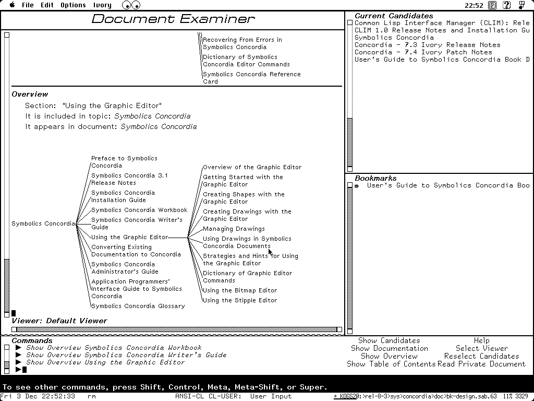Click the User's Guide bookmark entry
Image resolution: width=534 pixels, height=401 pixels.
tap(448, 185)
